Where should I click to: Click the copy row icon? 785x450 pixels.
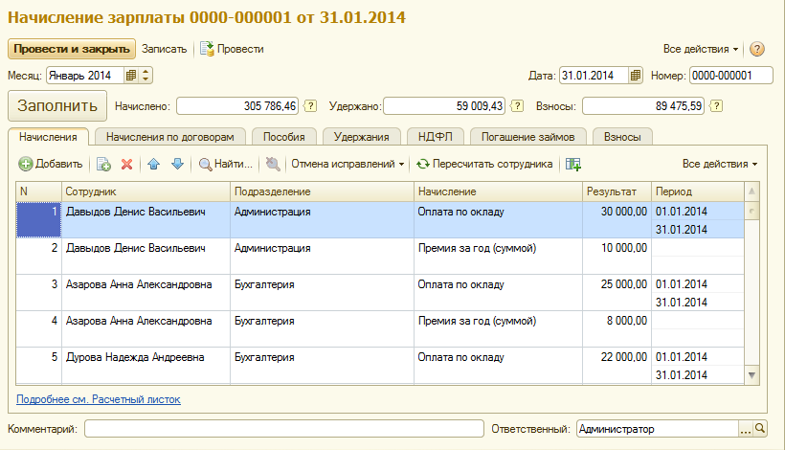(x=103, y=164)
